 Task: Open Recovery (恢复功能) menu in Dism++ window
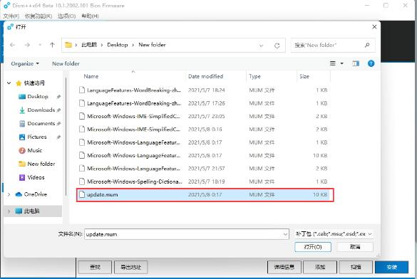click(38, 16)
